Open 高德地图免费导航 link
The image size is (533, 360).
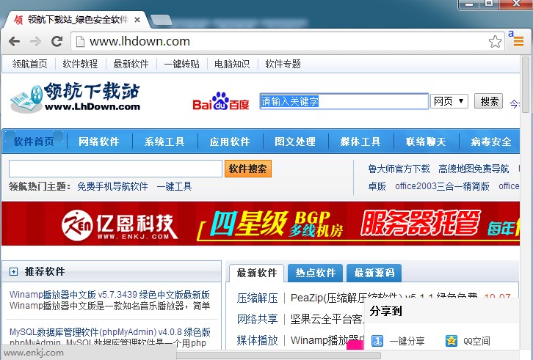click(474, 169)
